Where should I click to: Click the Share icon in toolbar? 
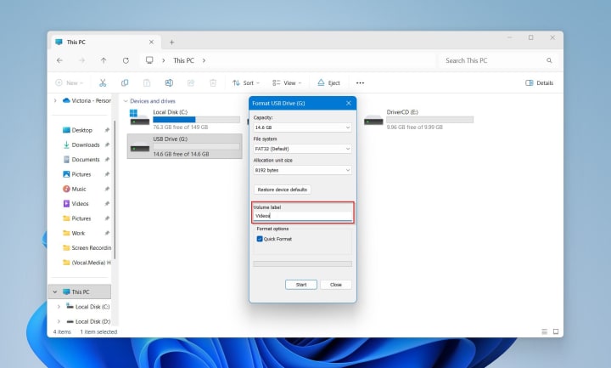[x=191, y=82]
